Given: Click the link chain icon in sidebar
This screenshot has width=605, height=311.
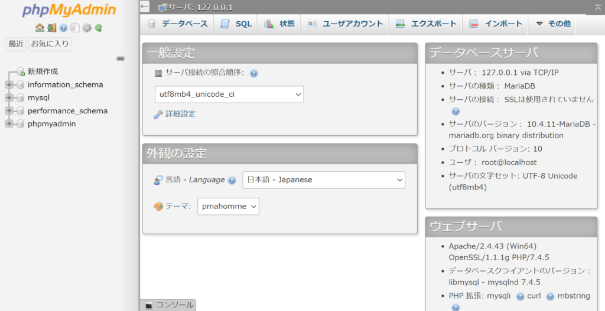Looking at the screenshot, I should 121,58.
